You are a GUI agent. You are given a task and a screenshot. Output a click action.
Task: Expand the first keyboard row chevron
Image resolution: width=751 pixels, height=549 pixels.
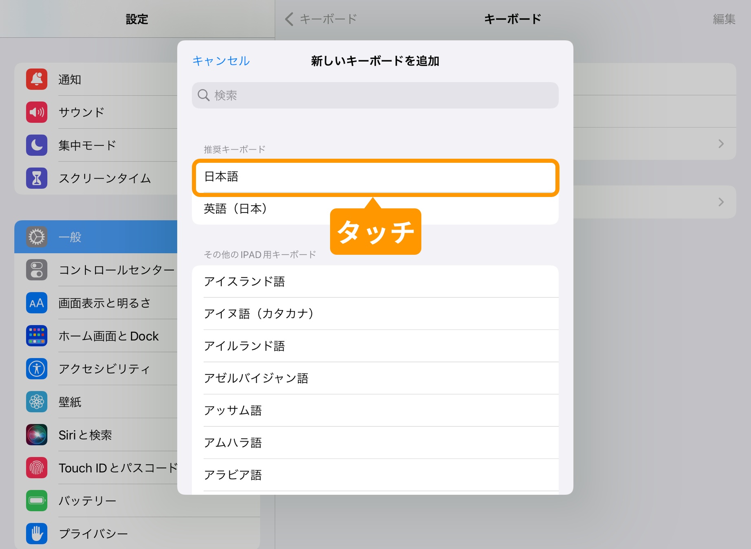(x=721, y=144)
